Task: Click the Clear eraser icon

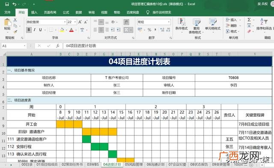Action: (x=249, y=31)
